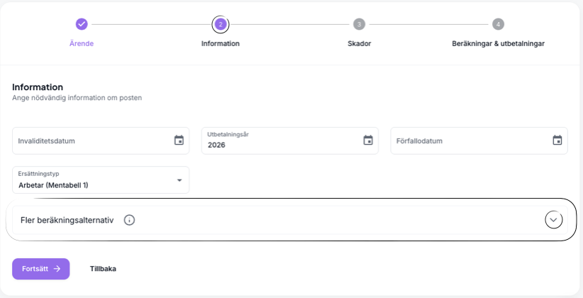583x298 pixels.
Task: Switch to the Skador step label
Action: pyautogui.click(x=360, y=43)
